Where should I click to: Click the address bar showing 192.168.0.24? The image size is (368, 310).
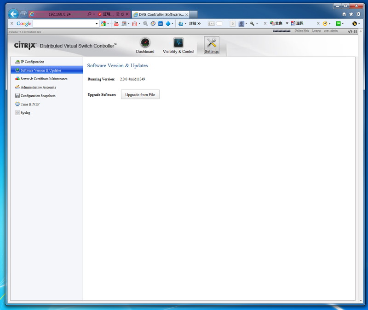(60, 14)
